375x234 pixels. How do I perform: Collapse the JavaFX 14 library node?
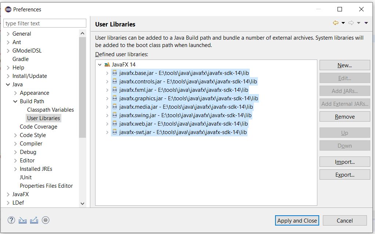point(100,65)
